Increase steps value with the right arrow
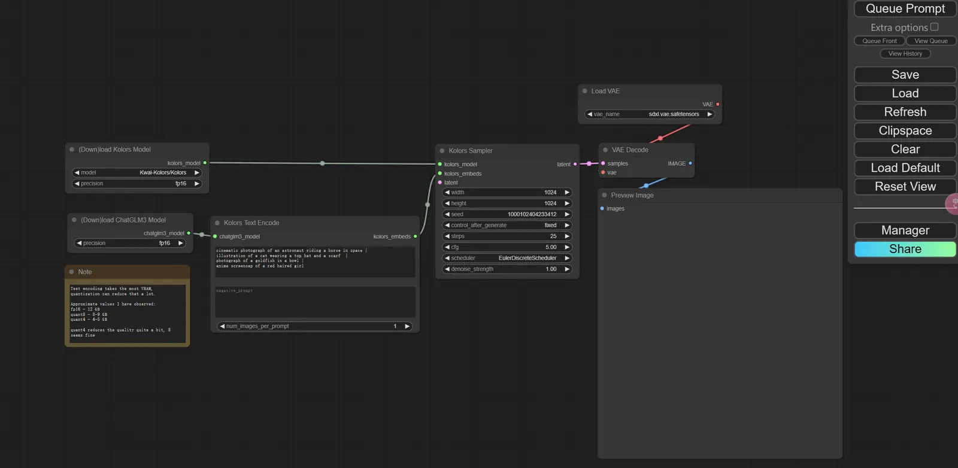Image resolution: width=958 pixels, height=468 pixels. (x=567, y=236)
